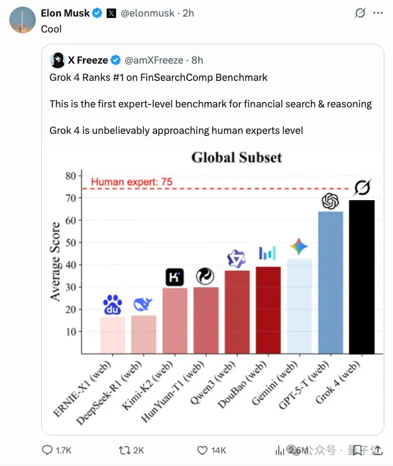Open Elon Musk's profile avatar

(23, 20)
